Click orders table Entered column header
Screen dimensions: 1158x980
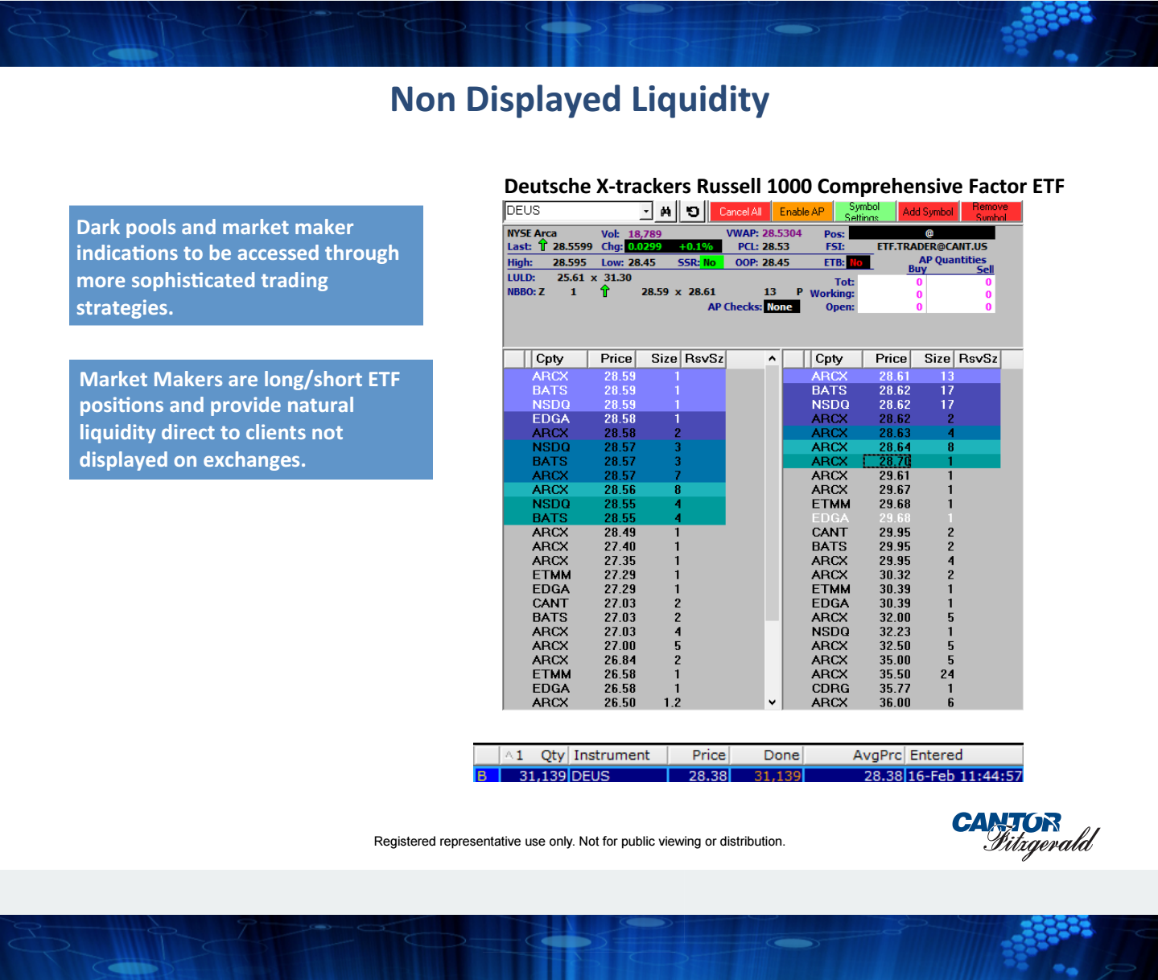point(964,755)
